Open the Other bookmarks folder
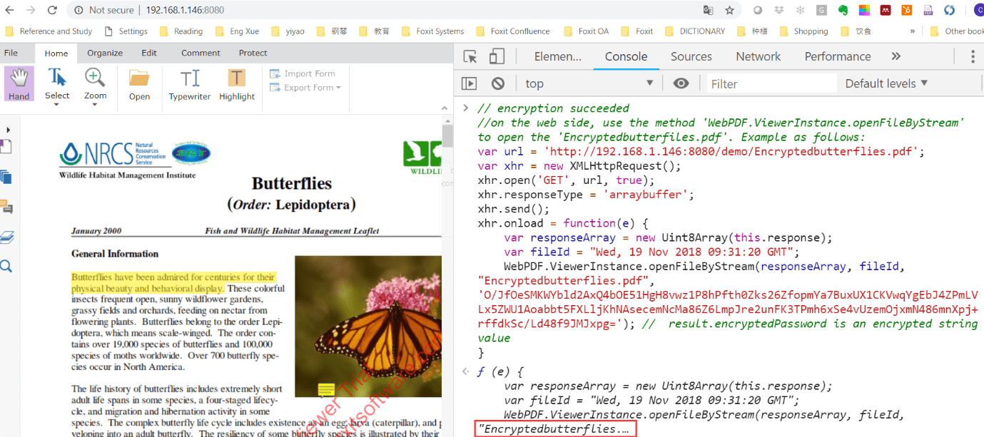This screenshot has height=437, width=984. (956, 31)
